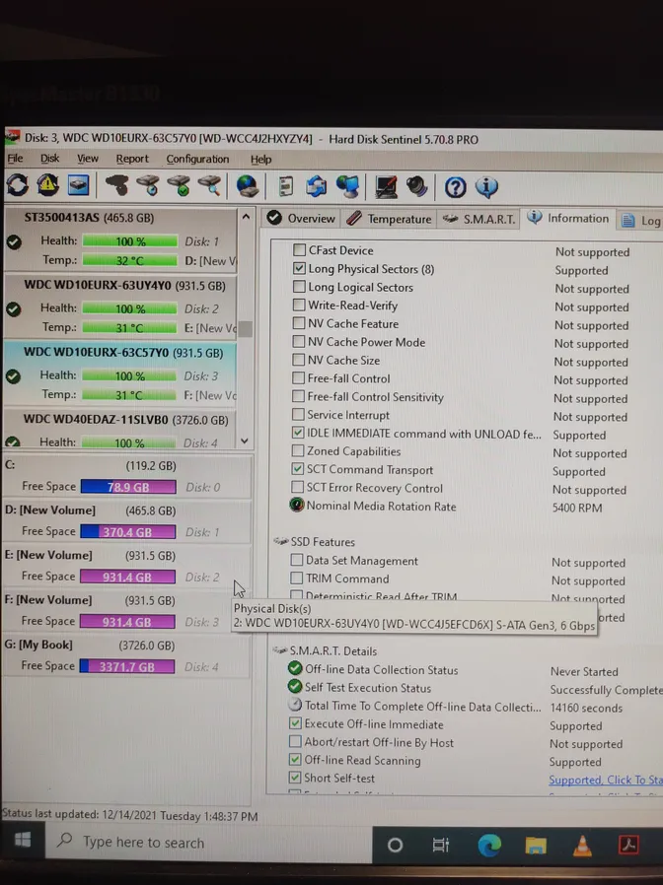Click the disk list scrollbar thumb
Viewport: 663px width, 885px height.
[245, 328]
